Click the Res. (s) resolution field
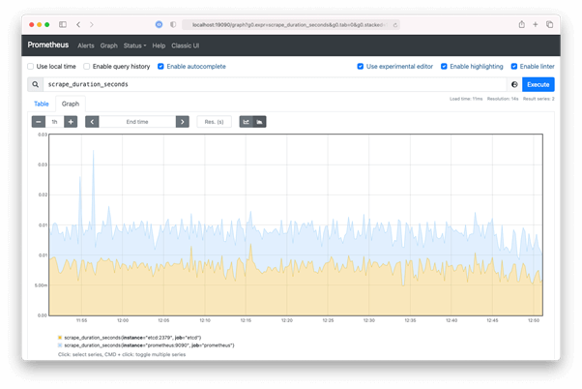 pyautogui.click(x=215, y=122)
